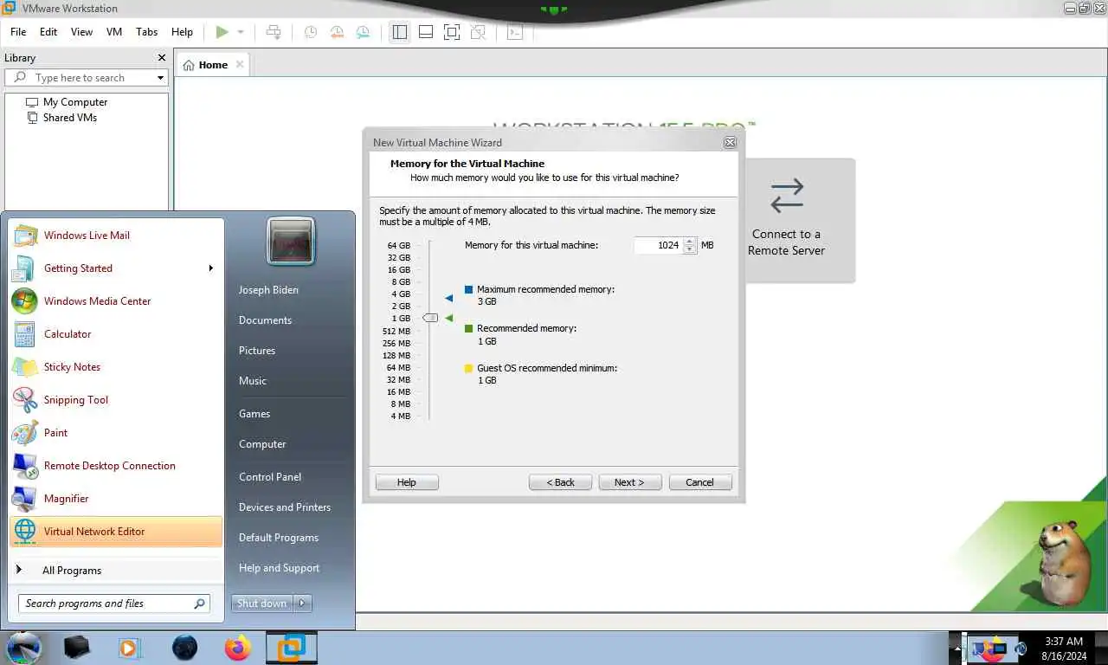The width and height of the screenshot is (1108, 665).
Task: Toggle the Show Library sidebar icon
Action: (399, 32)
